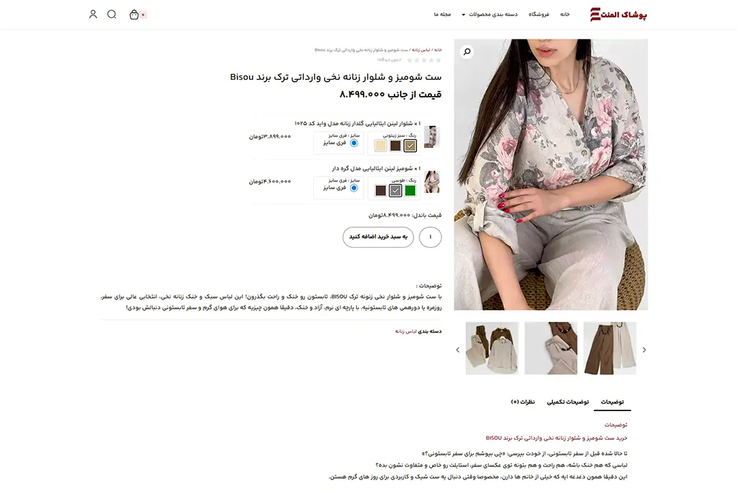Image resolution: width=737 pixels, height=491 pixels.
Task: Click the search magnifier icon in header
Action: click(111, 14)
